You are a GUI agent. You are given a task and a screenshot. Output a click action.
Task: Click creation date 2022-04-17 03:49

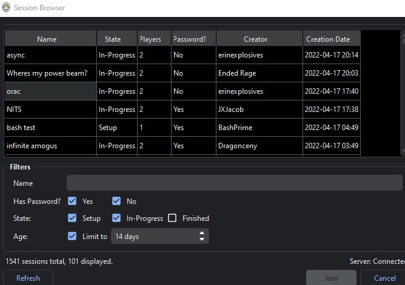[332, 146]
